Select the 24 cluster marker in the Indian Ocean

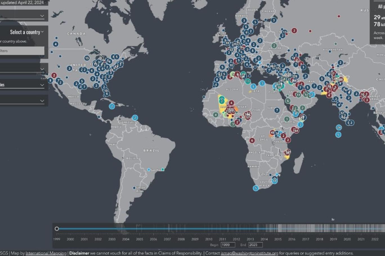point(339,128)
